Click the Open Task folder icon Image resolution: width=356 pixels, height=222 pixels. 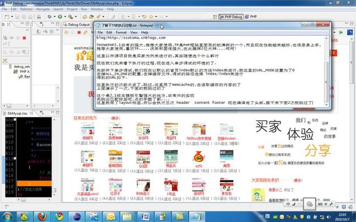click(x=91, y=16)
